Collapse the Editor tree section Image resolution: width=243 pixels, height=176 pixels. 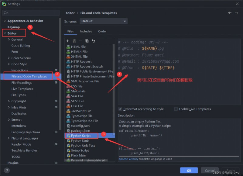click(5, 33)
